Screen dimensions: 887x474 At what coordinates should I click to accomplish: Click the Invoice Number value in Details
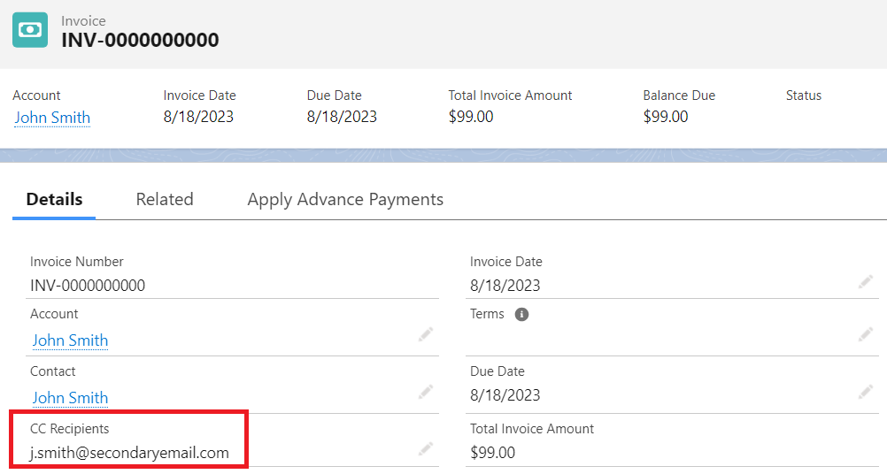[x=88, y=286]
